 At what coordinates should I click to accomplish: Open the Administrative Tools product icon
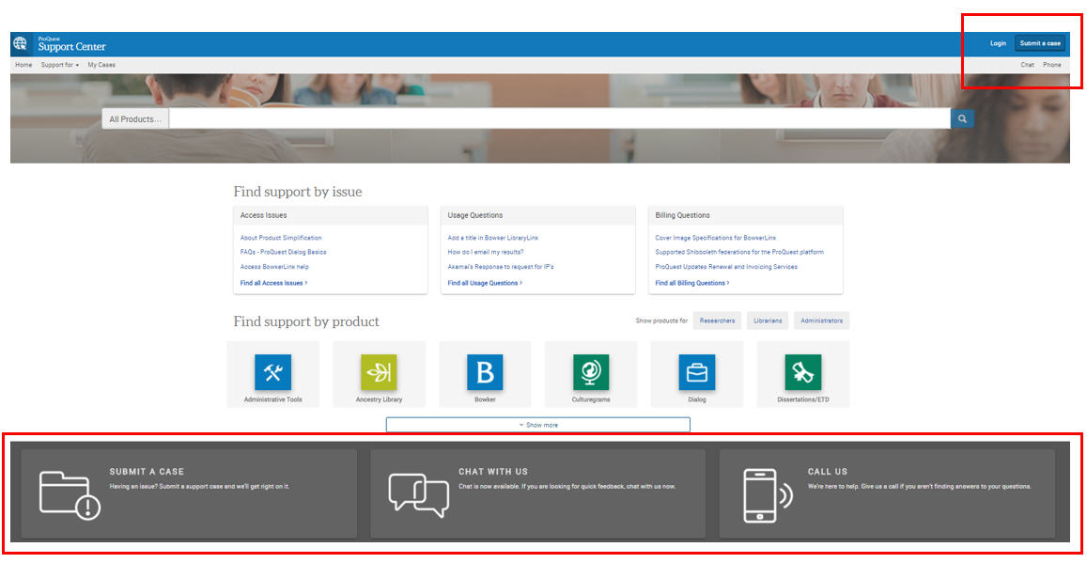273,372
